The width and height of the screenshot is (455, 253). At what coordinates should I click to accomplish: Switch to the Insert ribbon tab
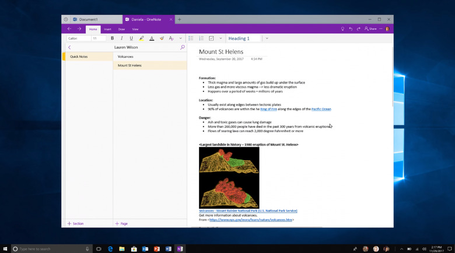coord(107,29)
